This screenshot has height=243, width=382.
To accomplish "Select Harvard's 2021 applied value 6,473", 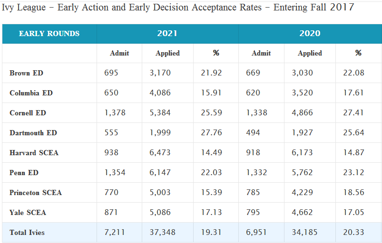I will point(160,153).
